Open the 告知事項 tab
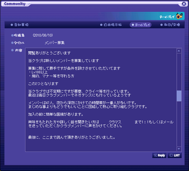The width and height of the screenshot is (189, 171). 19,25
